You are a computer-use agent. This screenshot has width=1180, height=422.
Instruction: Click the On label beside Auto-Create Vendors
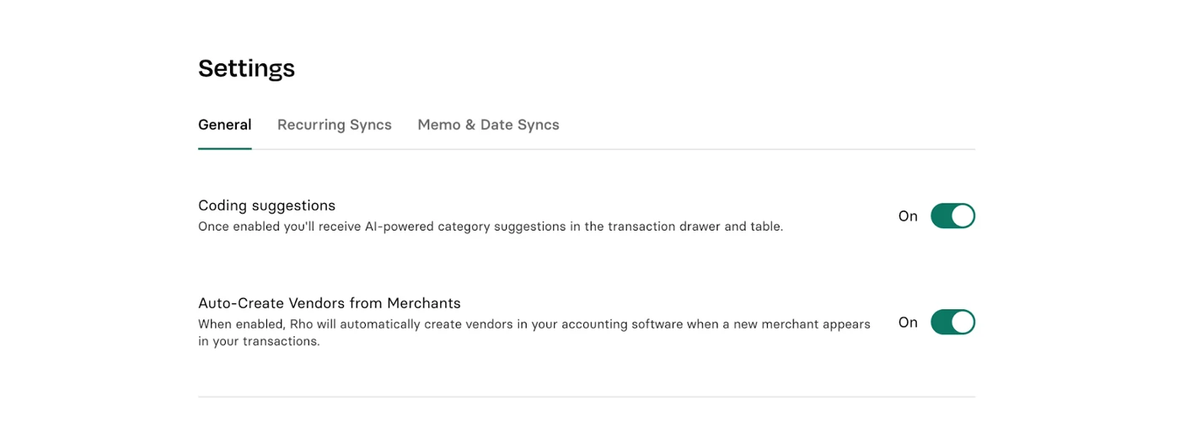coord(908,322)
